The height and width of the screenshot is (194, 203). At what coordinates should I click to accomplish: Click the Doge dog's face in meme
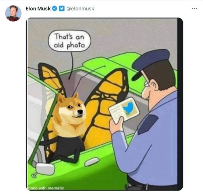(71, 111)
